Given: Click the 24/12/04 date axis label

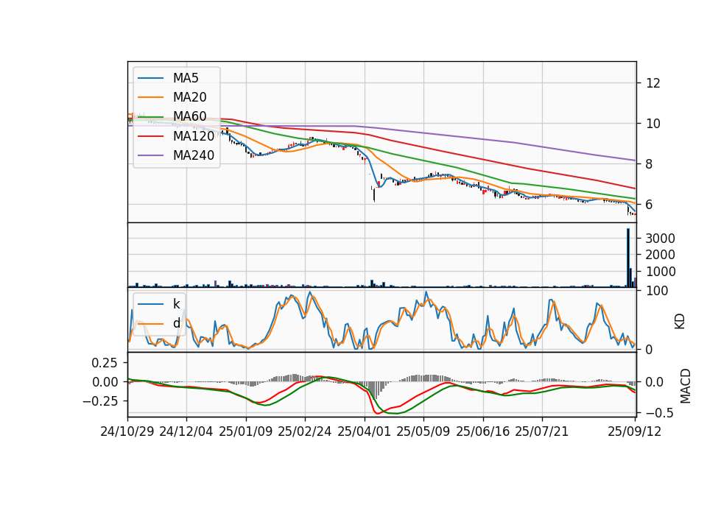Looking at the screenshot, I should tap(186, 431).
